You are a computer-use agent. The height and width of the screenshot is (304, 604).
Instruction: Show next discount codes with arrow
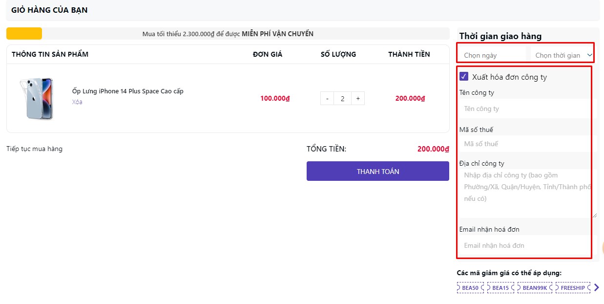(x=596, y=288)
